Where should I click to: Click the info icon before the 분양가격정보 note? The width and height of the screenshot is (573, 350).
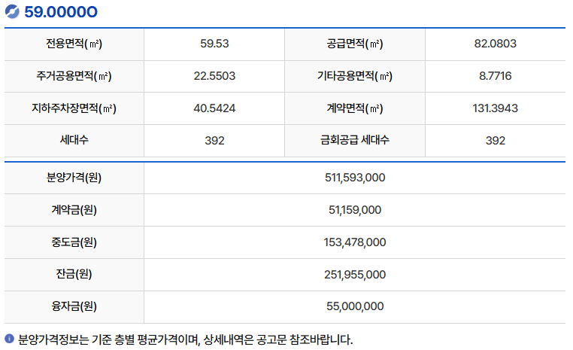pos(10,339)
